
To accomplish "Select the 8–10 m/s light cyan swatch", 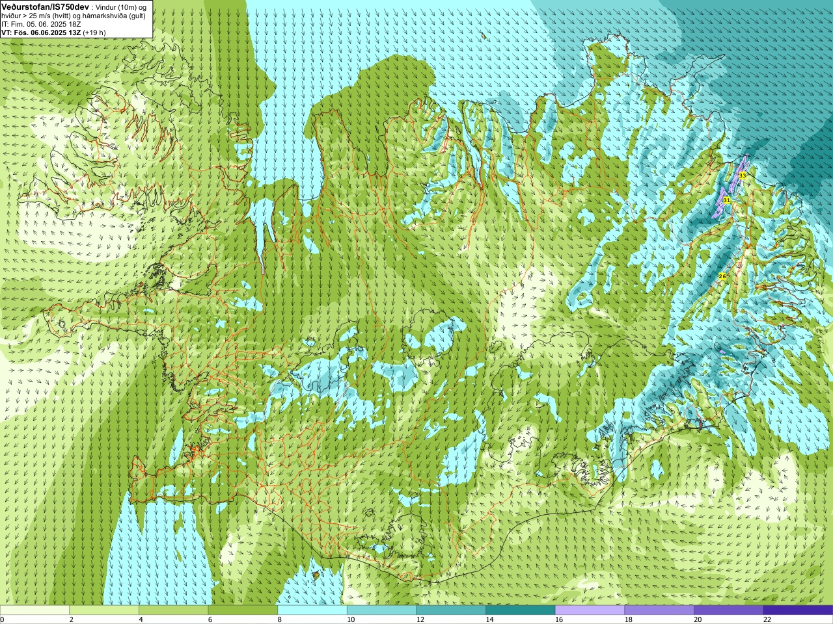I will 312,610.
